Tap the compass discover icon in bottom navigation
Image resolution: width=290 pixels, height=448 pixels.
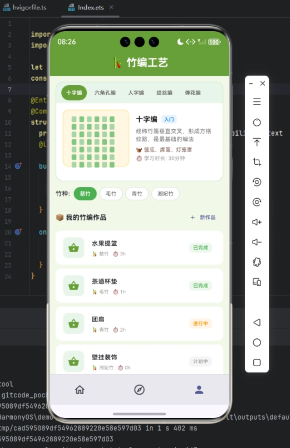(139, 390)
